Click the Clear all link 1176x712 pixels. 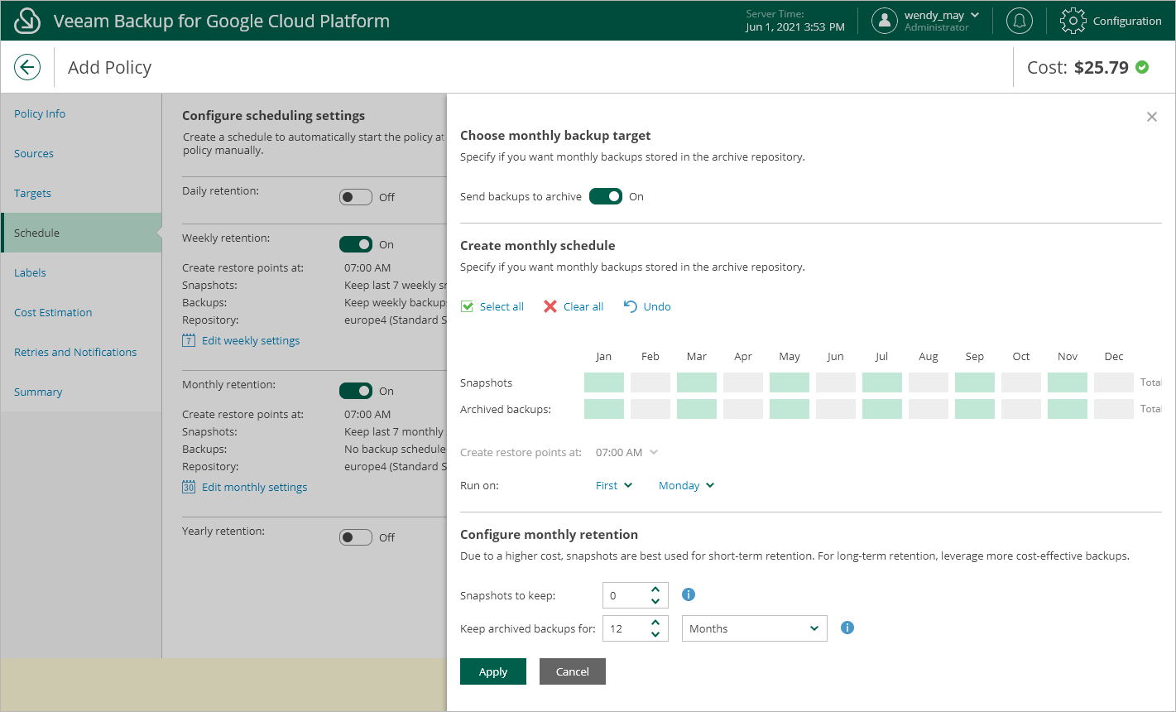[583, 306]
